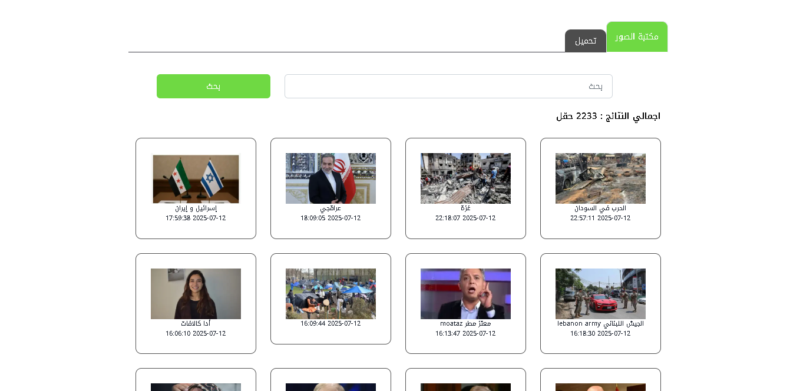Image resolution: width=790 pixels, height=391 pixels.
Task: Select the الجيش اللبناني red car photo
Action: pyautogui.click(x=600, y=294)
